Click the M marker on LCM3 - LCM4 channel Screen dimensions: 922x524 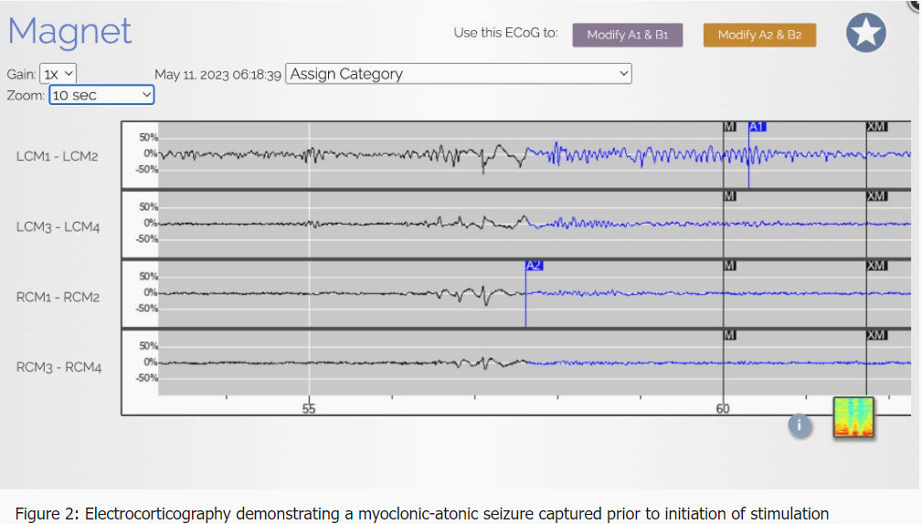729,196
